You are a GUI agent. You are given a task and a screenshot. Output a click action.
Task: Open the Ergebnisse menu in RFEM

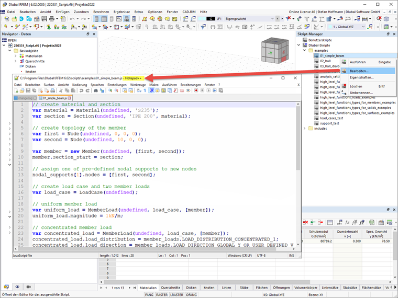click(121, 12)
